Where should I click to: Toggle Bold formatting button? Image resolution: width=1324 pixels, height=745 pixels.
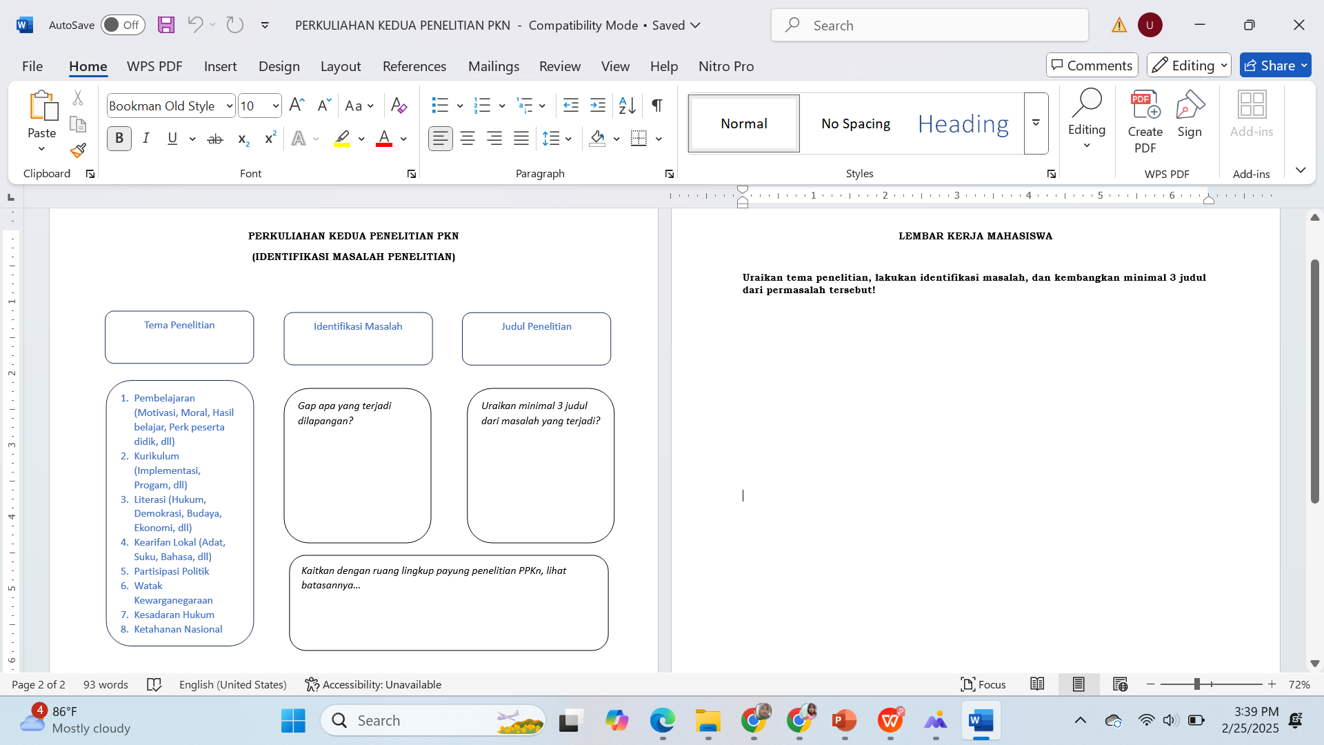pos(119,139)
